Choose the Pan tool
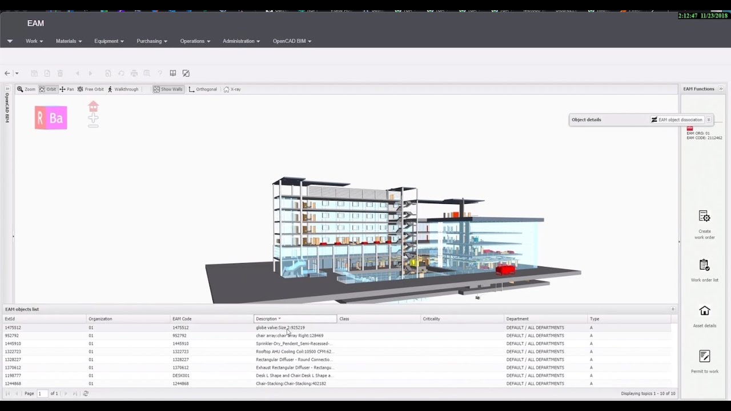 pos(67,89)
